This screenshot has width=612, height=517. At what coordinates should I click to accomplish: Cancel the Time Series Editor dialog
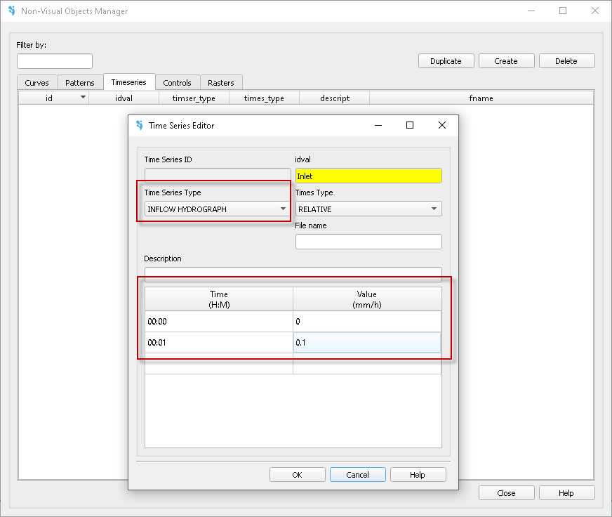[357, 475]
